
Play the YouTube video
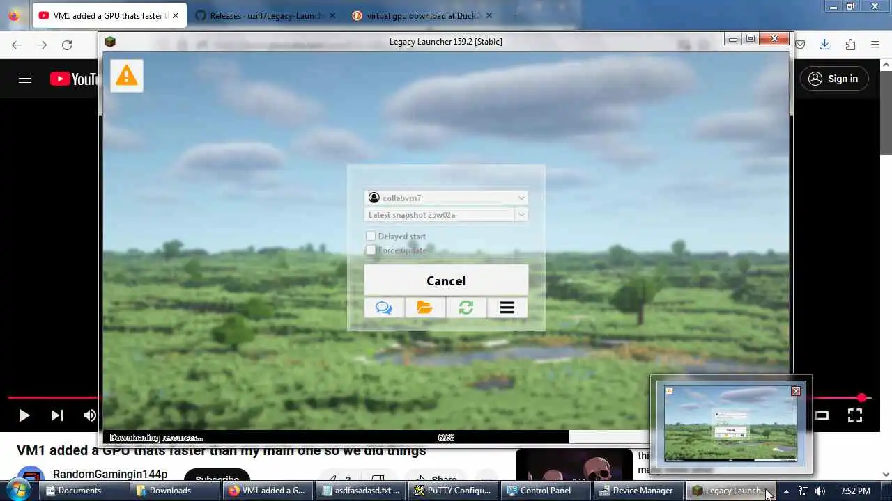[x=24, y=415]
